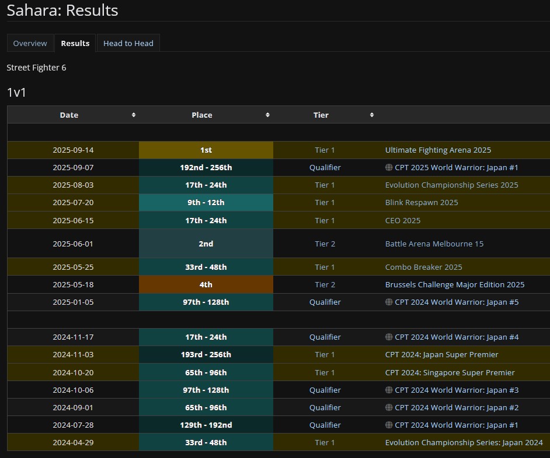Viewport: 550px width, 458px height.
Task: Open CPT 2024: Japan Super Premier link
Action: (x=441, y=354)
